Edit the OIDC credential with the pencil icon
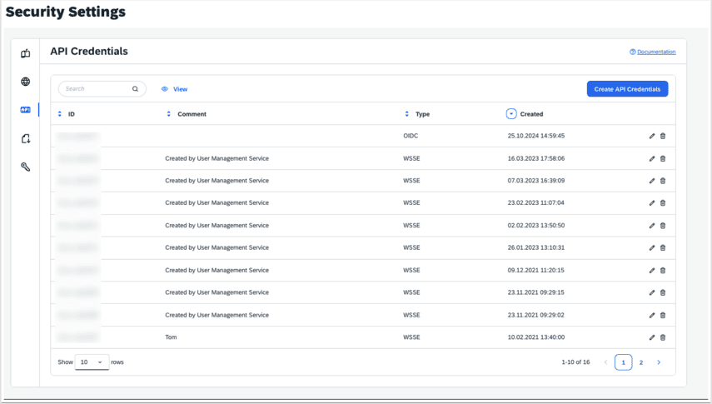712x404 pixels. click(x=652, y=136)
